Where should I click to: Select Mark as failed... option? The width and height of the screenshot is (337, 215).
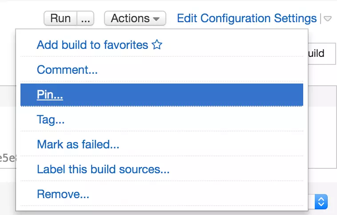pyautogui.click(x=78, y=144)
